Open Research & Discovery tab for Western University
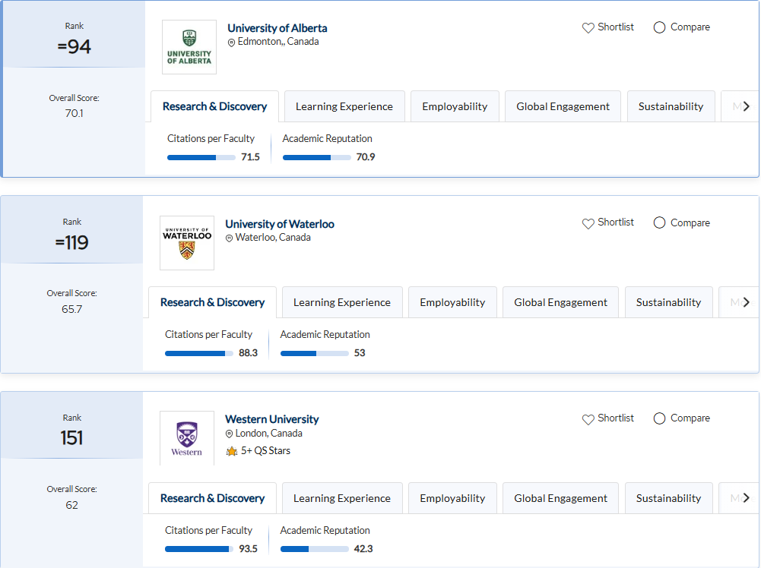This screenshot has width=761, height=568. pyautogui.click(x=213, y=497)
